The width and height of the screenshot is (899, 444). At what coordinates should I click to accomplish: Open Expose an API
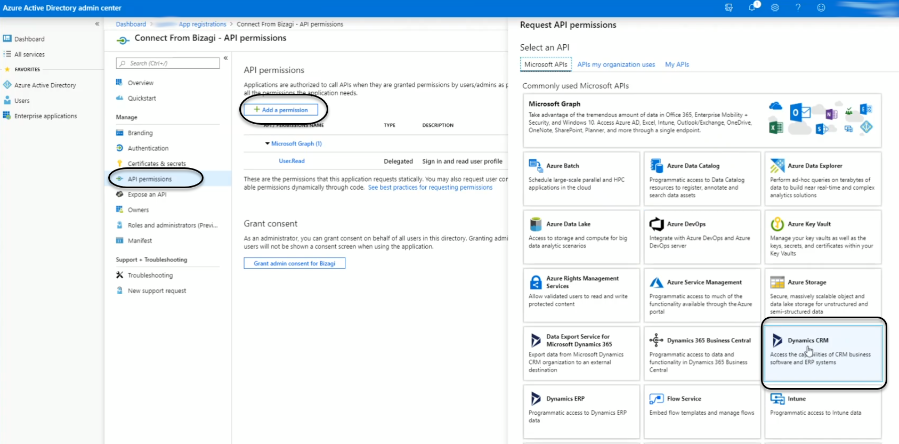[x=147, y=195]
